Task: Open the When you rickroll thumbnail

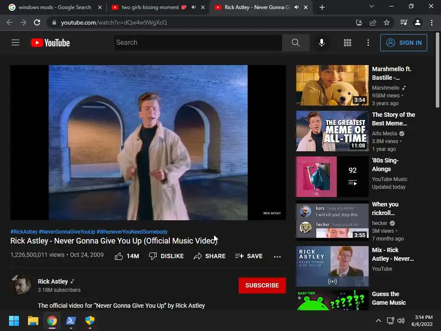Action: [332, 220]
